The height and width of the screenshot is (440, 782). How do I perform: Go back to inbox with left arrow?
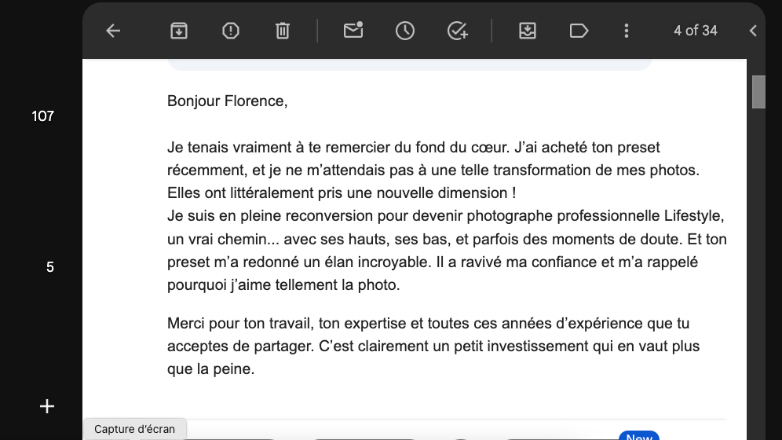[113, 31]
